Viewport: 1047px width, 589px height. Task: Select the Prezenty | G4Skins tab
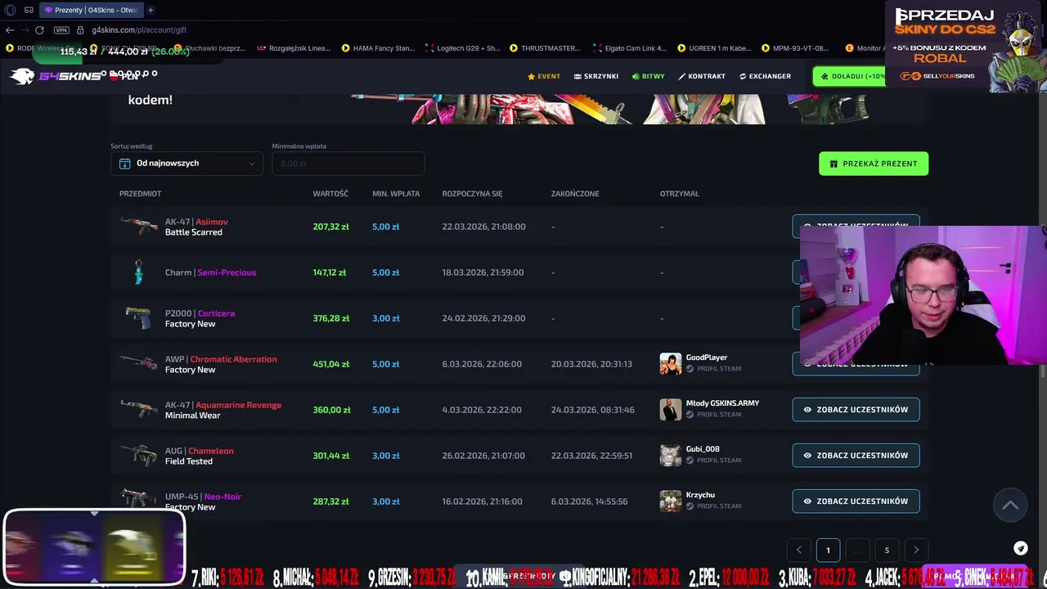tap(91, 10)
